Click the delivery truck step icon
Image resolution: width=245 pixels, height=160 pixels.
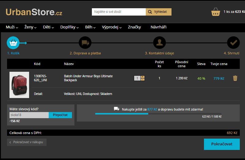coord(85,43)
